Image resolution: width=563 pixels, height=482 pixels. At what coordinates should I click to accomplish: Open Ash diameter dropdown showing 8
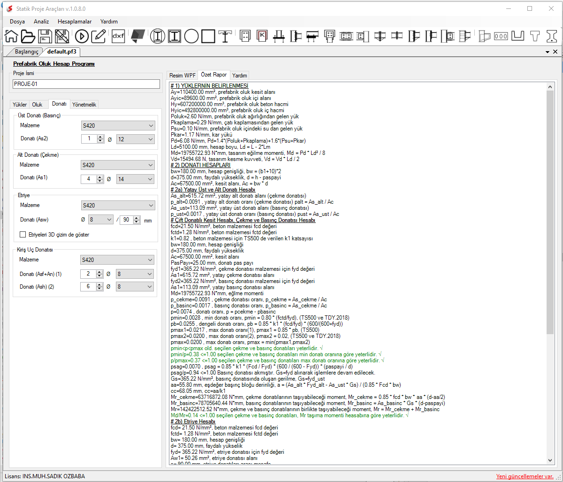coord(135,287)
